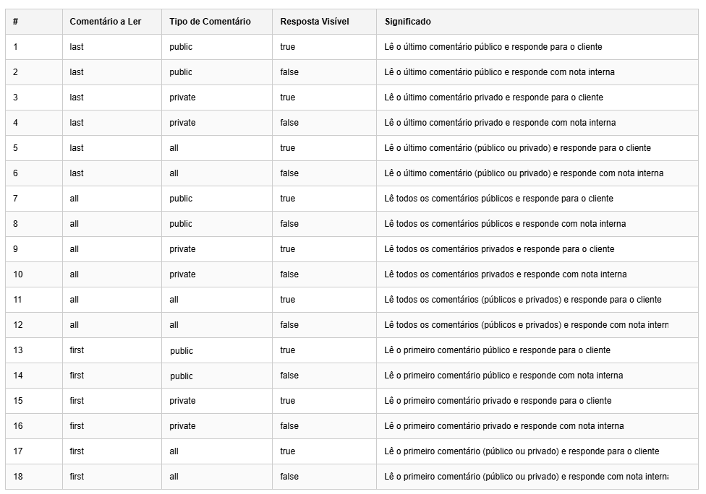Click row 7 description about comentários públicos

click(498, 199)
